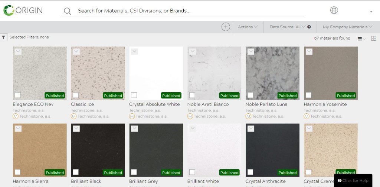Select checkbox on Brilliant Grey card
Viewport: 380px width, 187px height.
click(x=134, y=172)
